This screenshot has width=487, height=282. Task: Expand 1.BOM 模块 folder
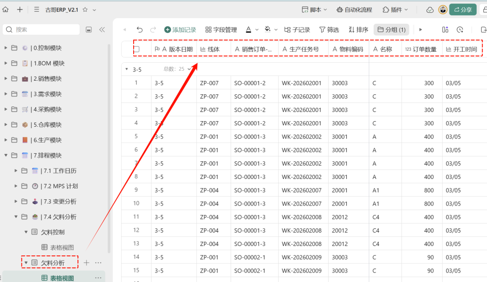pos(6,63)
